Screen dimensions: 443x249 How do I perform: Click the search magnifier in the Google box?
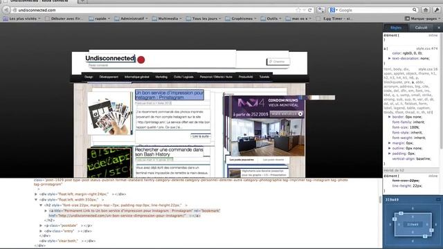(x=414, y=10)
